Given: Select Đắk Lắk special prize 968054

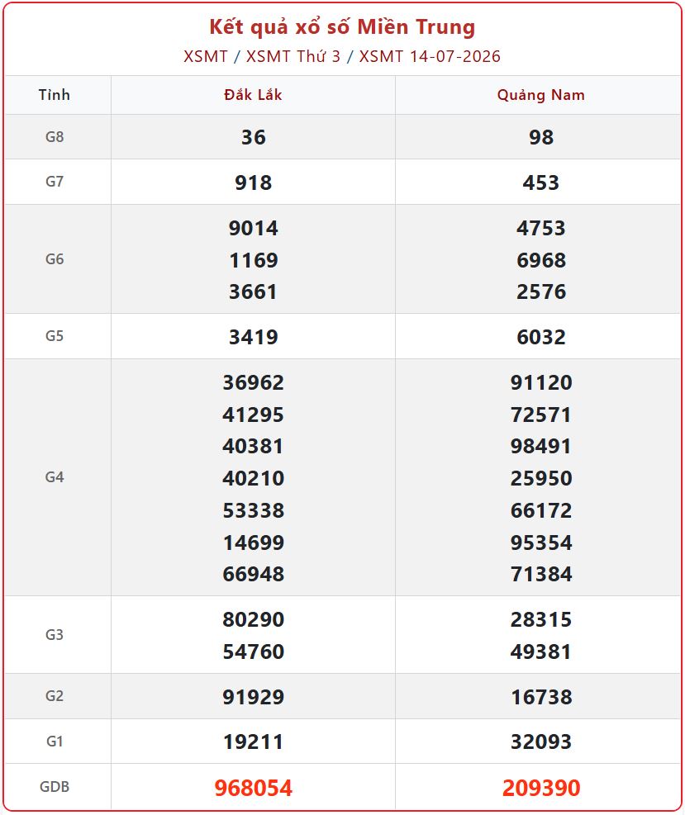Looking at the screenshot, I should [x=254, y=788].
